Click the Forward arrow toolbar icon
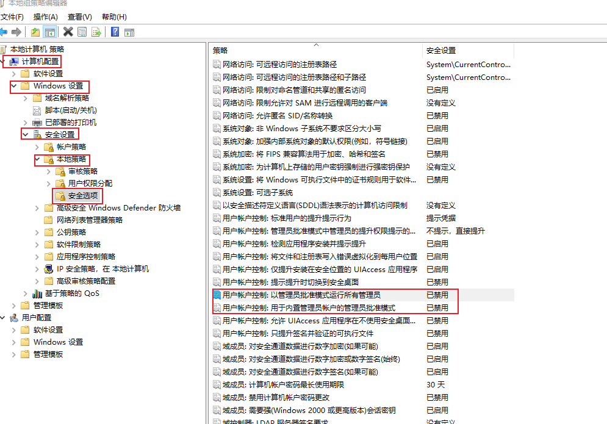This screenshot has width=607, height=424. click(x=16, y=32)
